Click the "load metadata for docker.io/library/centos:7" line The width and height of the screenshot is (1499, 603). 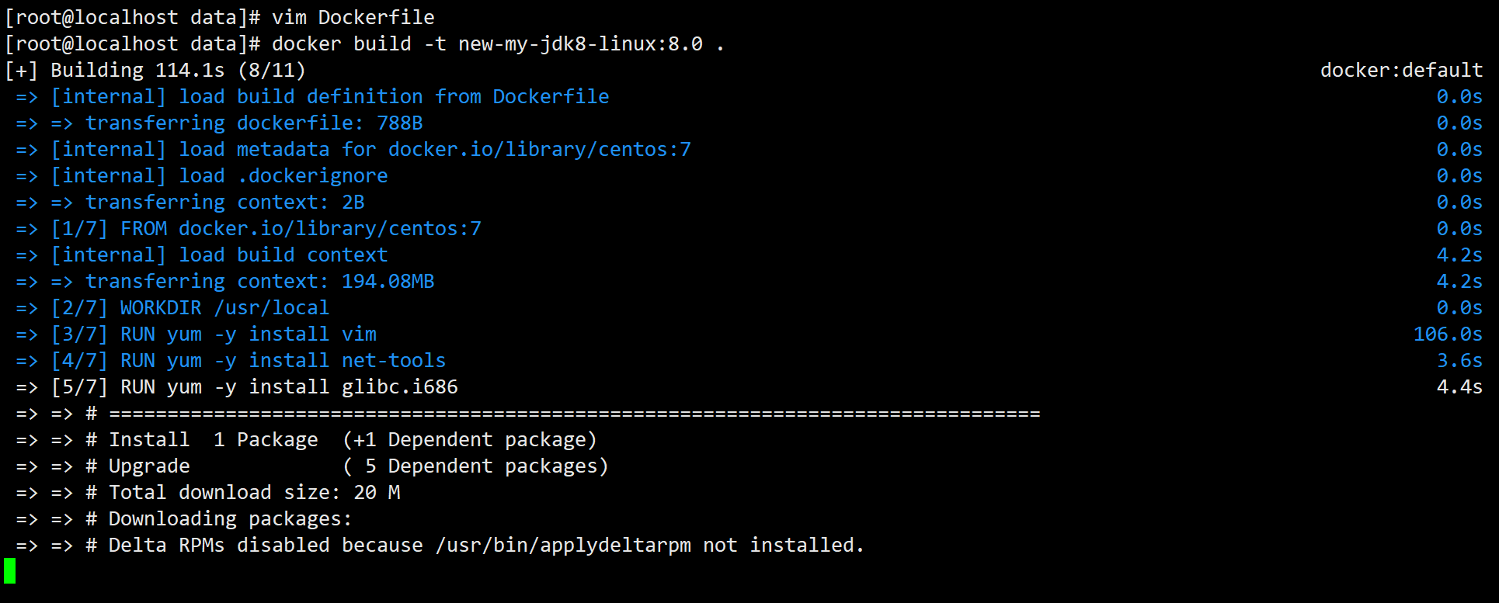(370, 149)
